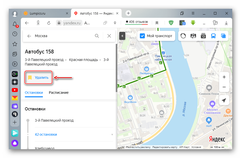
Task: Toggle the public transport bus layer icon
Action: [x=213, y=36]
